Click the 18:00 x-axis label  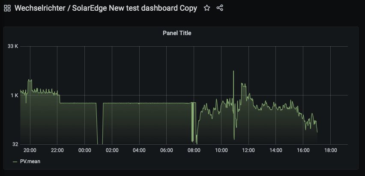point(330,150)
